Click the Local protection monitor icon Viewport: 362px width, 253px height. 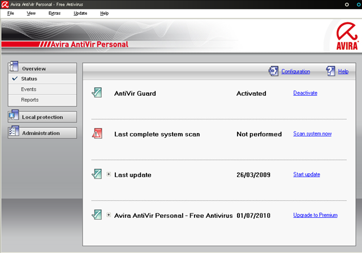point(14,115)
